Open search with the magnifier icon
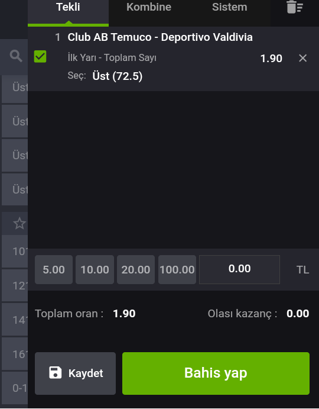Image resolution: width=319 pixels, height=409 pixels. pyautogui.click(x=16, y=56)
